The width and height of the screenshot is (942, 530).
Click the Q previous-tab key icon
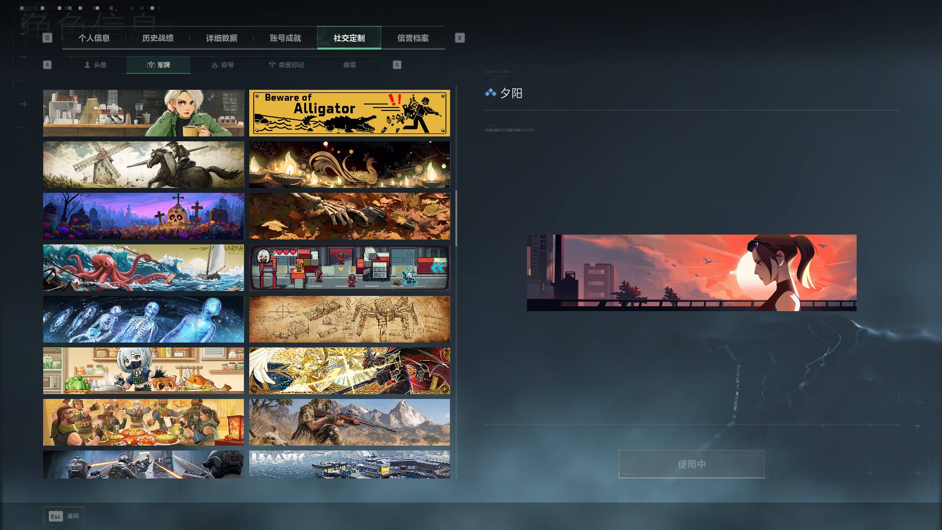[47, 38]
